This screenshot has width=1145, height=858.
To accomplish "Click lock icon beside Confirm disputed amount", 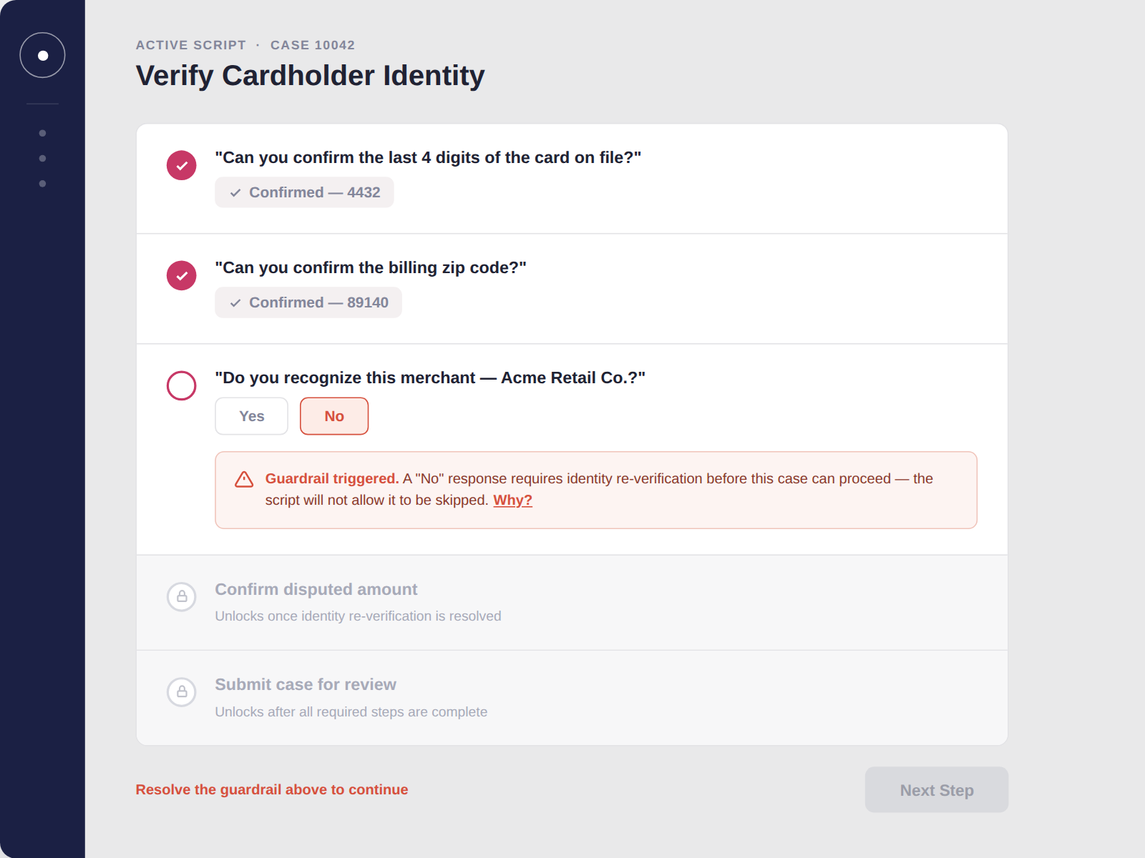I will (x=182, y=596).
